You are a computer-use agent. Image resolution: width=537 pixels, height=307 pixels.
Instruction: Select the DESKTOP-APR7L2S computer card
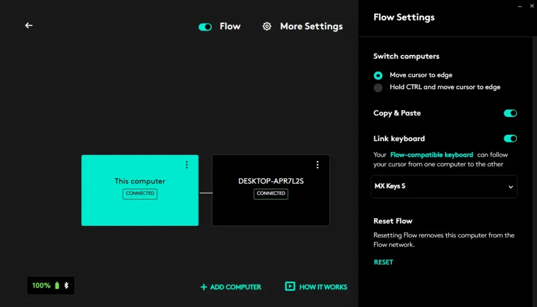tap(271, 190)
